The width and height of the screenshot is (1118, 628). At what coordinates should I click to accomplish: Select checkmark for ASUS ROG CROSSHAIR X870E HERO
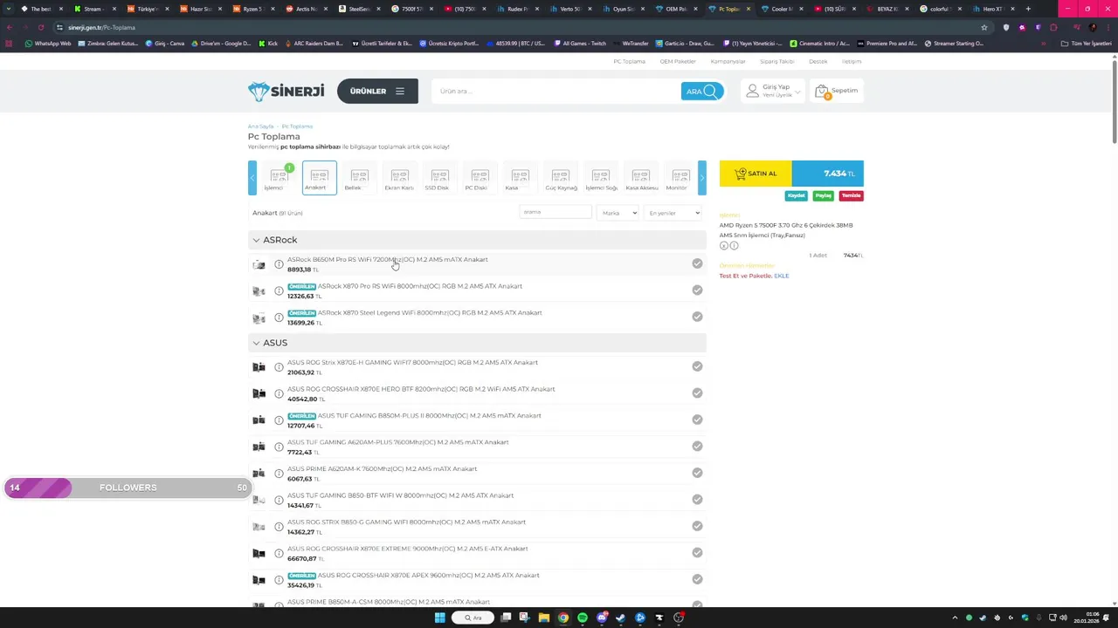tap(697, 392)
